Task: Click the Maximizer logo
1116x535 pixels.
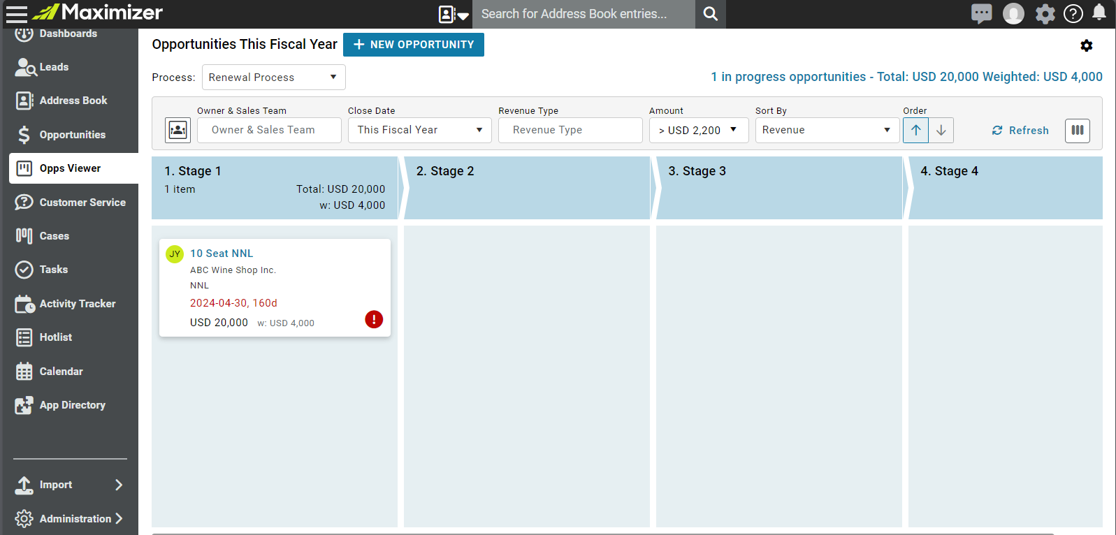Action: (98, 12)
